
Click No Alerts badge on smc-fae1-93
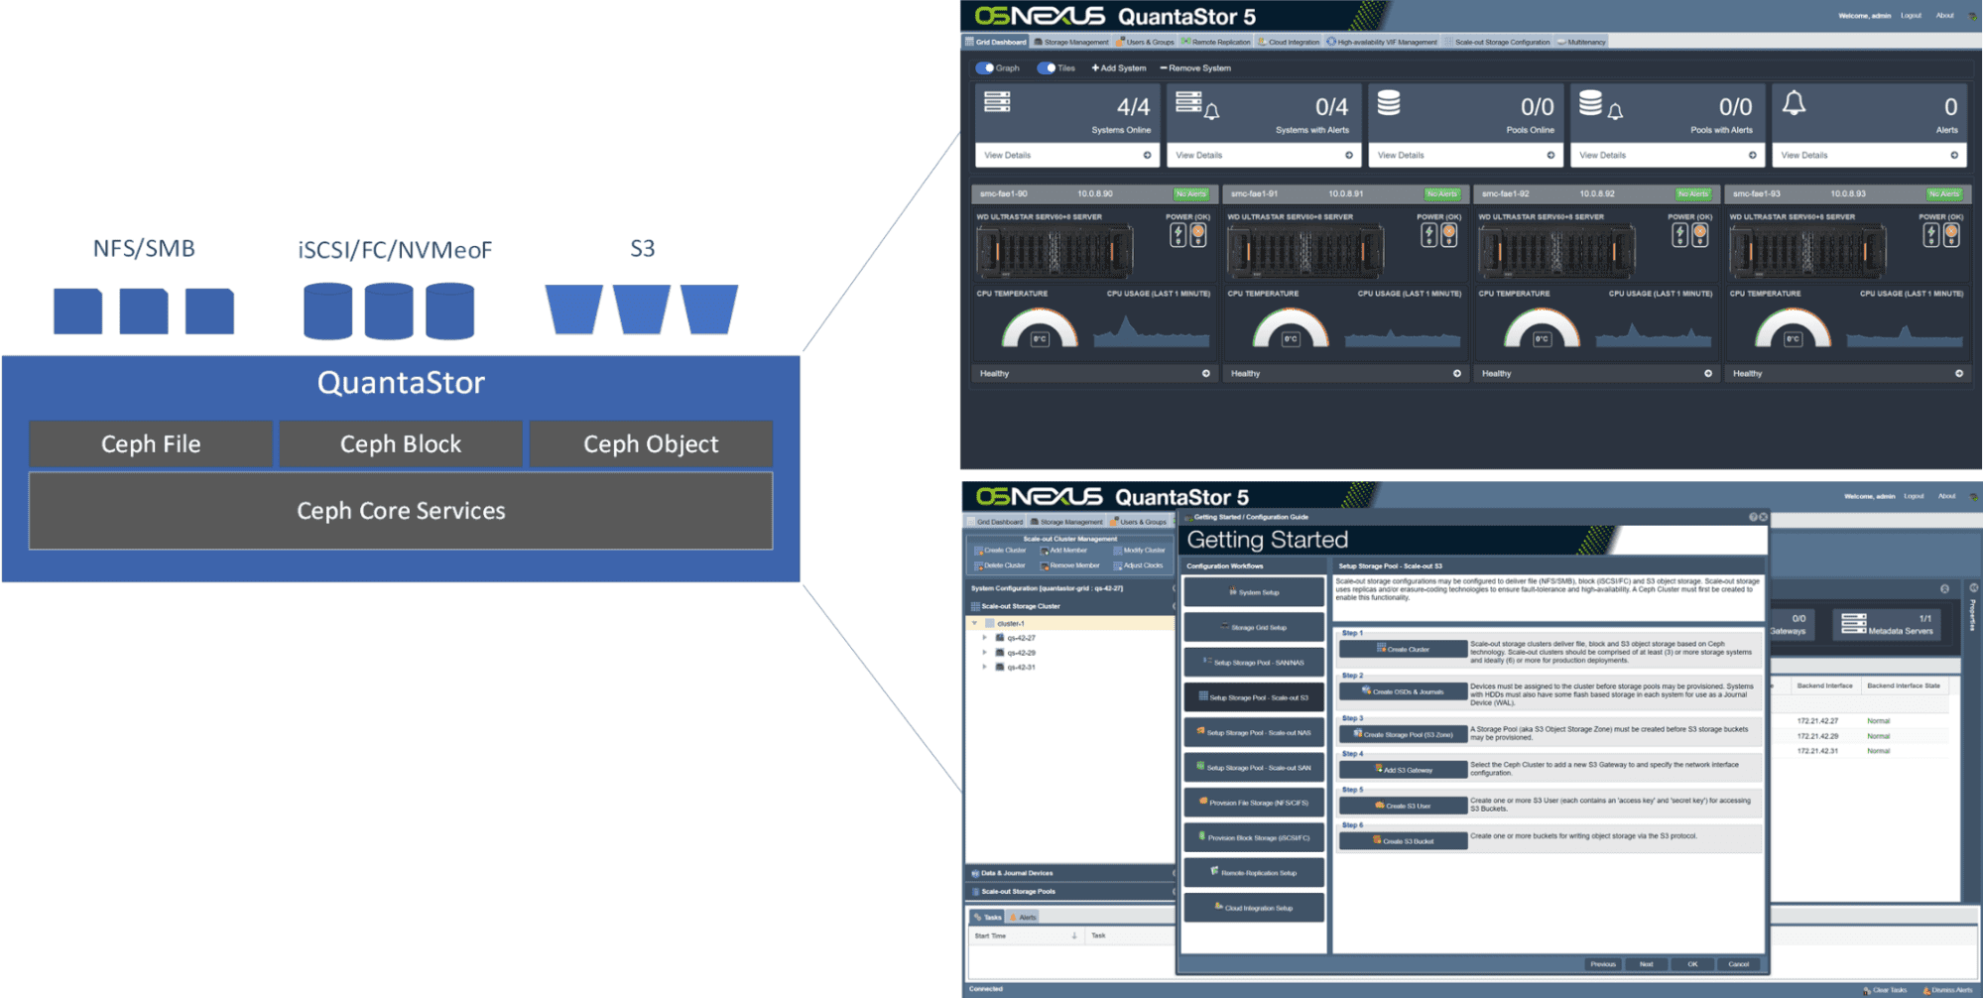coord(1944,193)
